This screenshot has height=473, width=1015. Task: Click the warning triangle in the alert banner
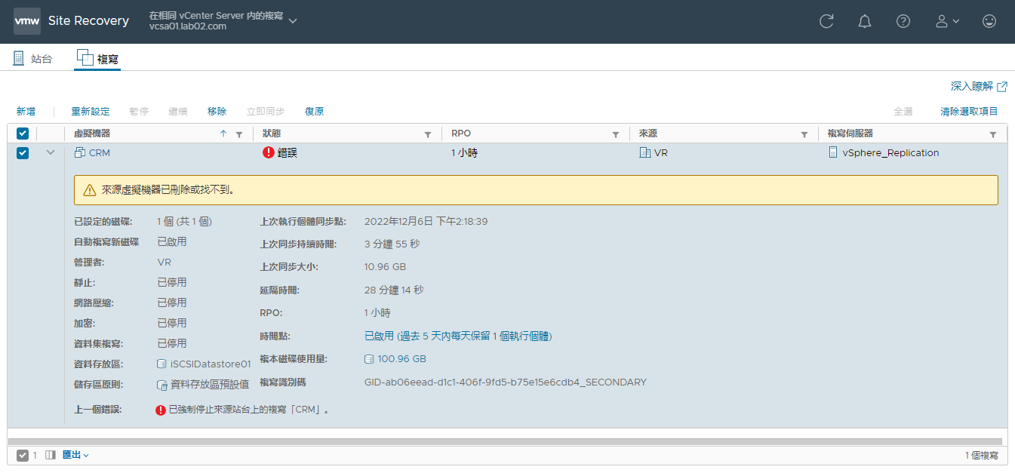pyautogui.click(x=90, y=190)
